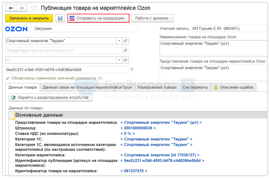Select 'Данные связи на площадке маркетплейса Ozon' tab
This screenshot has height=178, width=270.
pyautogui.click(x=87, y=88)
